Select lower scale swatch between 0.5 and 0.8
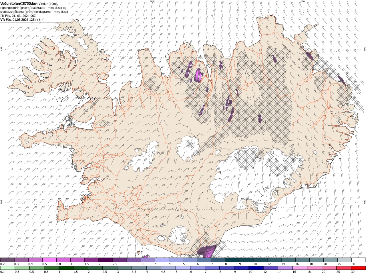This screenshot has width=366, height=274. pos(37,268)
